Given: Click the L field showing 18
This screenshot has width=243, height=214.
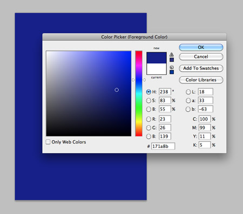Looking at the screenshot, I should point(206,92).
